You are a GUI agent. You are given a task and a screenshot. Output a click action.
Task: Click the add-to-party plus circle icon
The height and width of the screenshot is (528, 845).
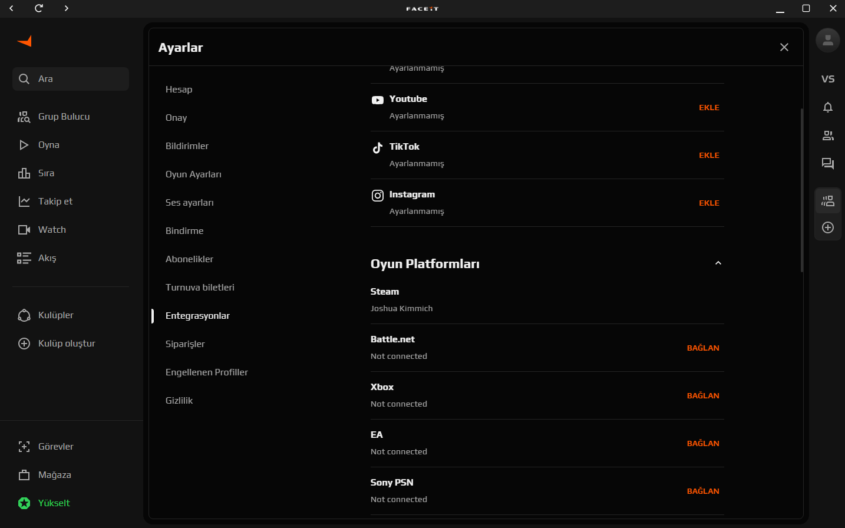tap(828, 227)
